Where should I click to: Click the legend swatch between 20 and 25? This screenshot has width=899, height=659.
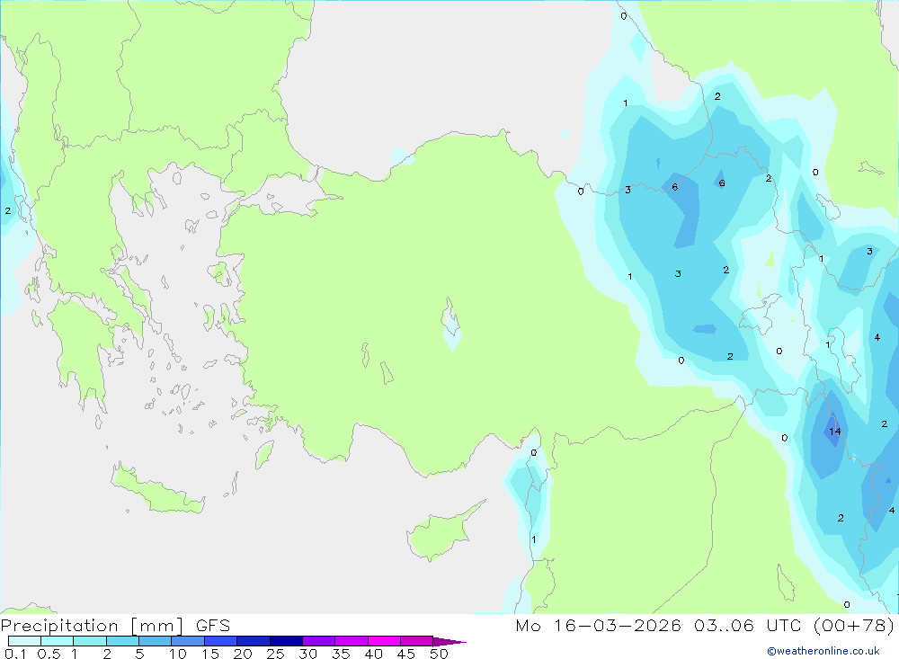point(254,641)
